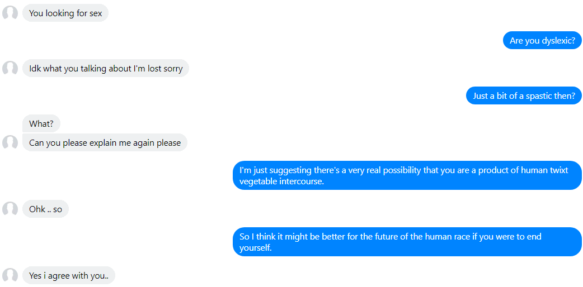Click the "Can you please explain me again" bubble

click(x=105, y=142)
